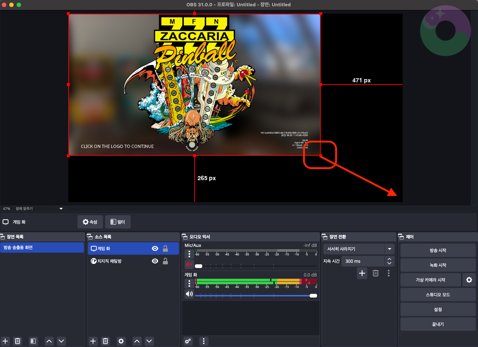Screen dimensions: 478x347
Task: Click the display icon beside 게임 화 in source toolbar
Action: pyautogui.click(x=6, y=222)
